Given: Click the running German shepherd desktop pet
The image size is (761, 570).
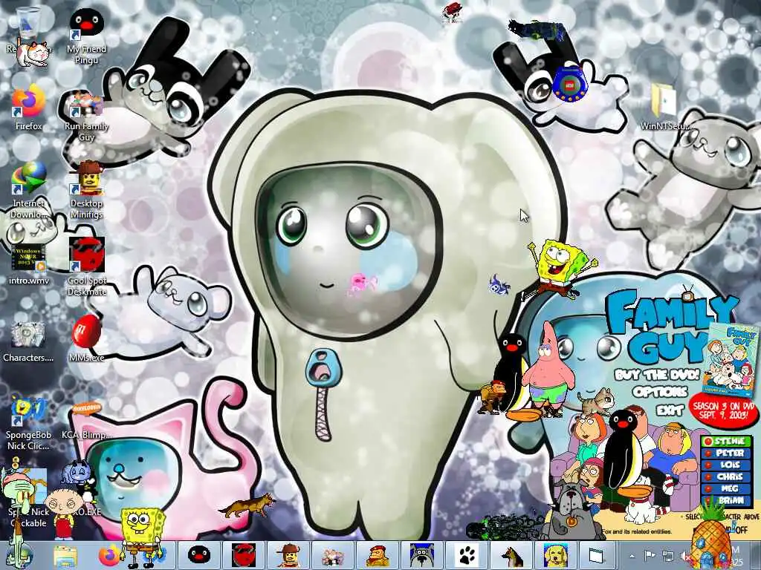Looking at the screenshot, I should coord(247,505).
